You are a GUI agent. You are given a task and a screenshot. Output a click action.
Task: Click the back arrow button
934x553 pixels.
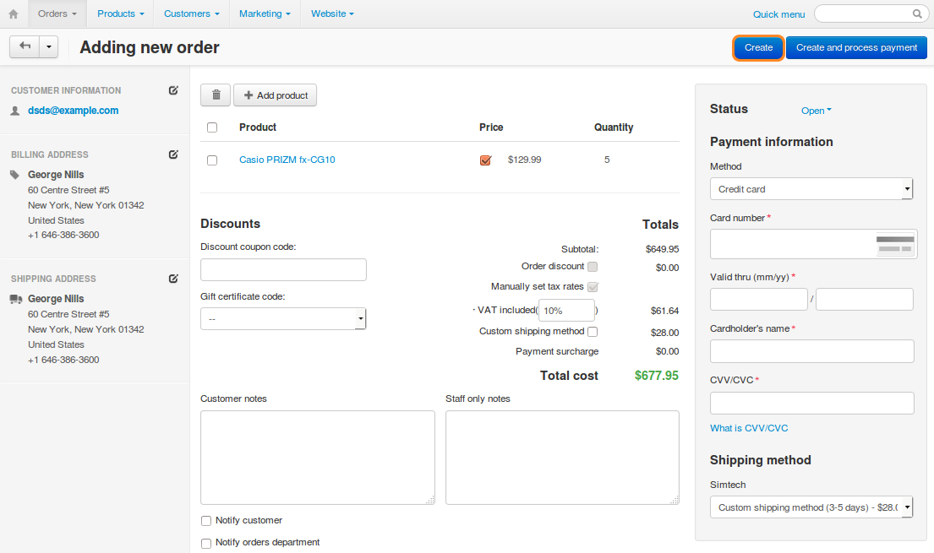click(25, 46)
